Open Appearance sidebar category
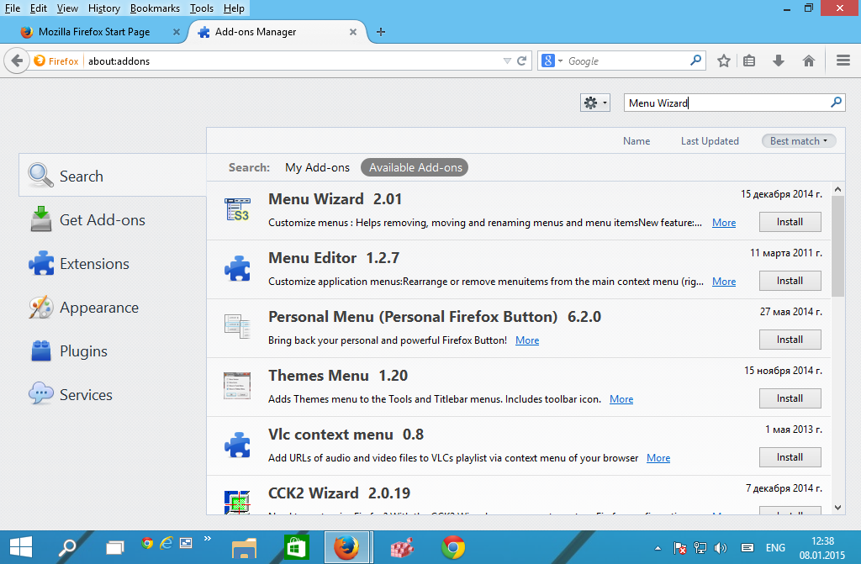This screenshot has width=861, height=564. coord(113,308)
